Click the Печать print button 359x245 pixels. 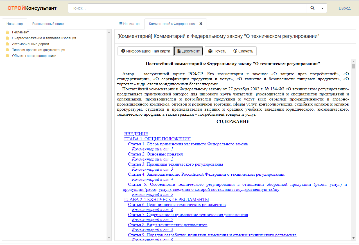click(x=217, y=51)
